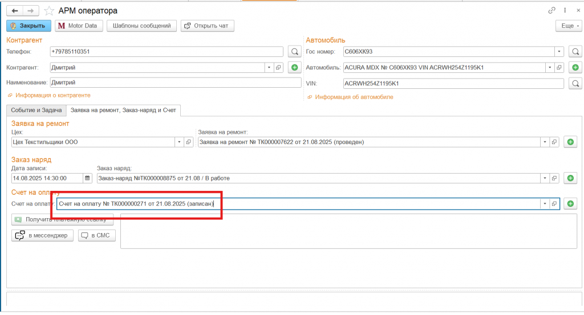Open selected invoice form icon
584x315 pixels.
[554, 203]
